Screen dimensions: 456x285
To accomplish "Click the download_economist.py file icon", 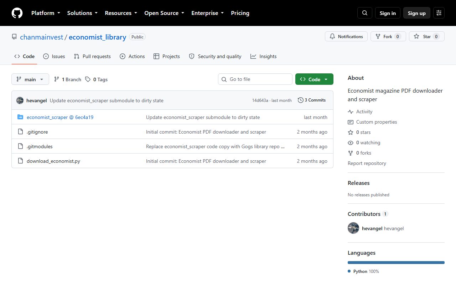I will [x=20, y=161].
